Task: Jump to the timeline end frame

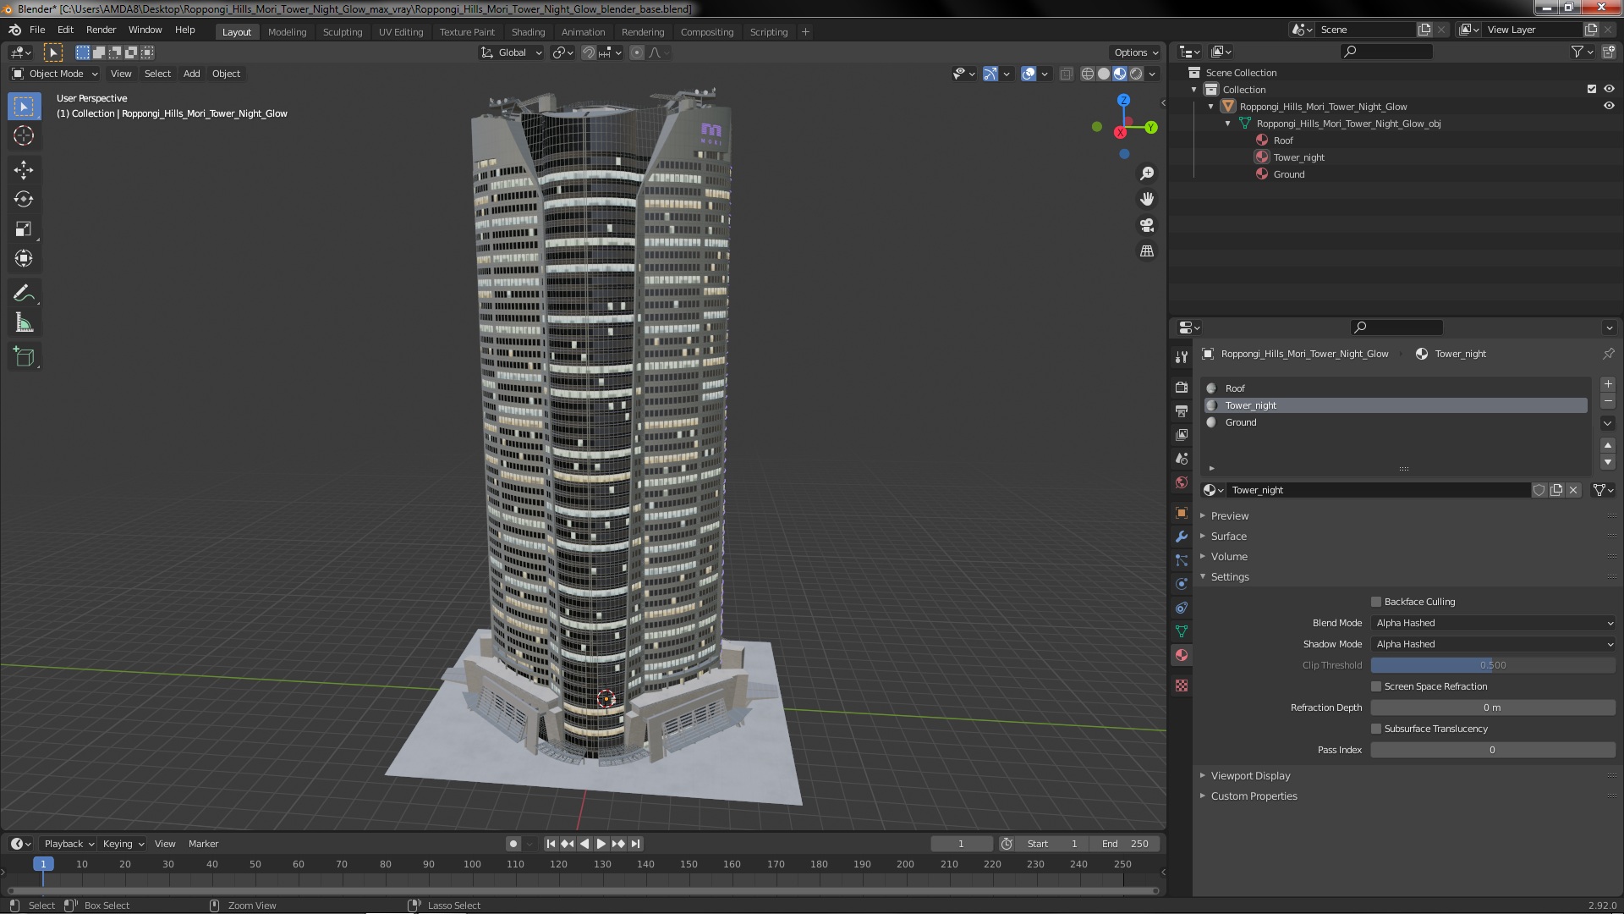Action: pos(636,844)
